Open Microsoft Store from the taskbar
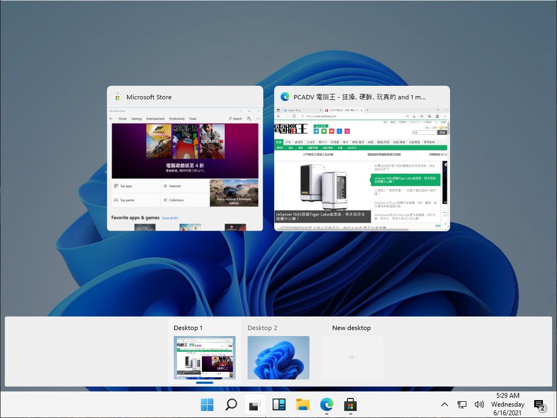The width and height of the screenshot is (557, 418). tap(350, 404)
